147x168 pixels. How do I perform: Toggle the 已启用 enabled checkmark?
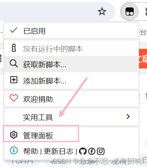click(x=71, y=31)
